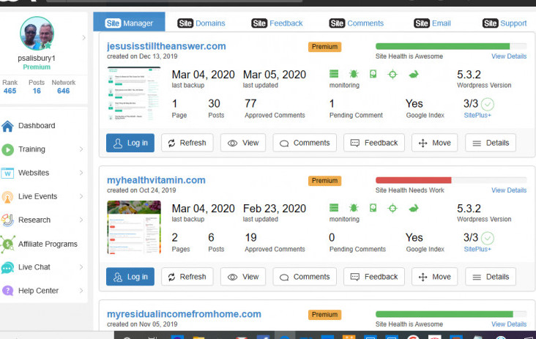Move the myhealthvitamin.com site
The width and height of the screenshot is (536, 339).
(x=434, y=277)
